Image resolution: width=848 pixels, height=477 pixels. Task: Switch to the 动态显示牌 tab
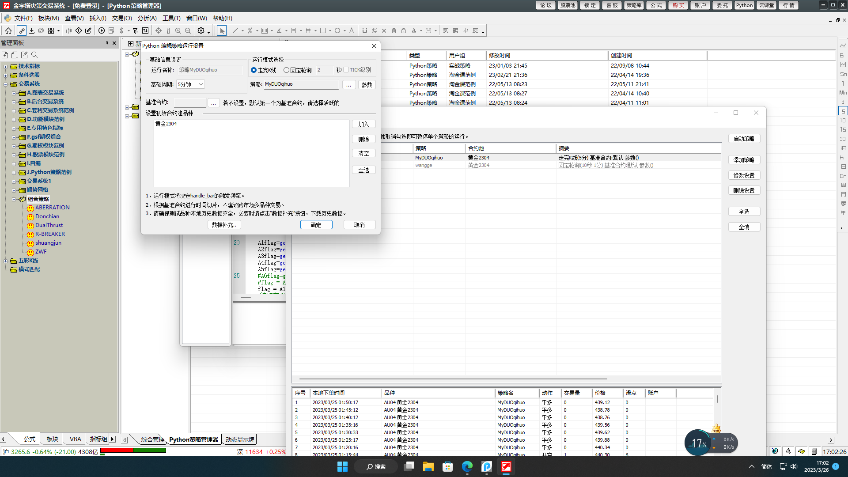pyautogui.click(x=240, y=439)
